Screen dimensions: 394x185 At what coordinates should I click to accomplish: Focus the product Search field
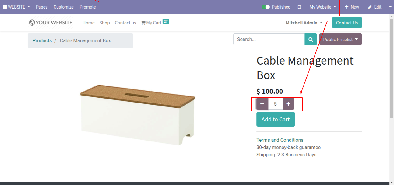(x=269, y=39)
